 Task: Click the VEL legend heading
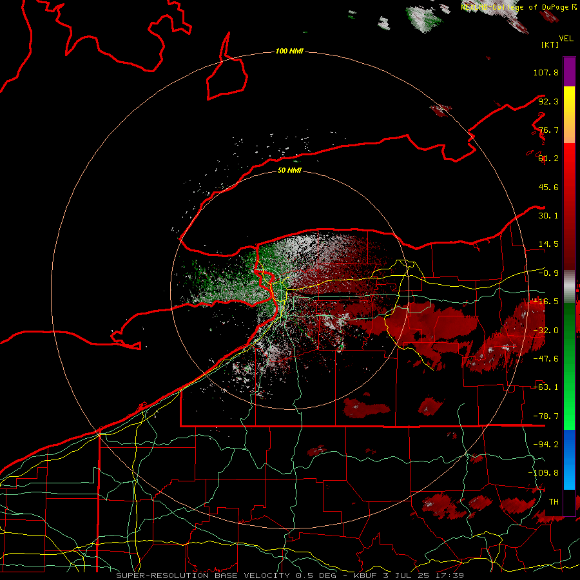pyautogui.click(x=566, y=39)
